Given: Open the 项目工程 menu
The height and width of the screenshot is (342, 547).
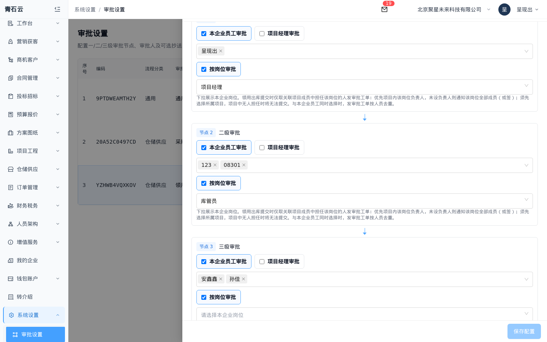Looking at the screenshot, I should click(34, 151).
